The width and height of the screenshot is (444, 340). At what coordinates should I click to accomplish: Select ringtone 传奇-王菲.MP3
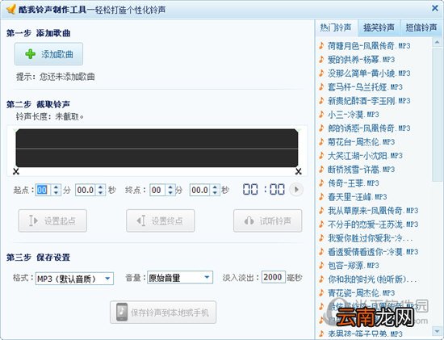pos(353,183)
